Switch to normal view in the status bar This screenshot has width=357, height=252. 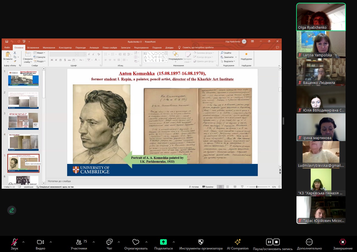click(x=220, y=187)
